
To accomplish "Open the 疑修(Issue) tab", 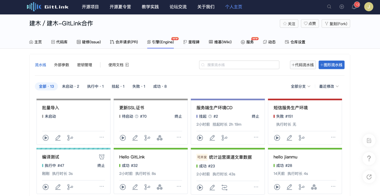I will point(89,42).
